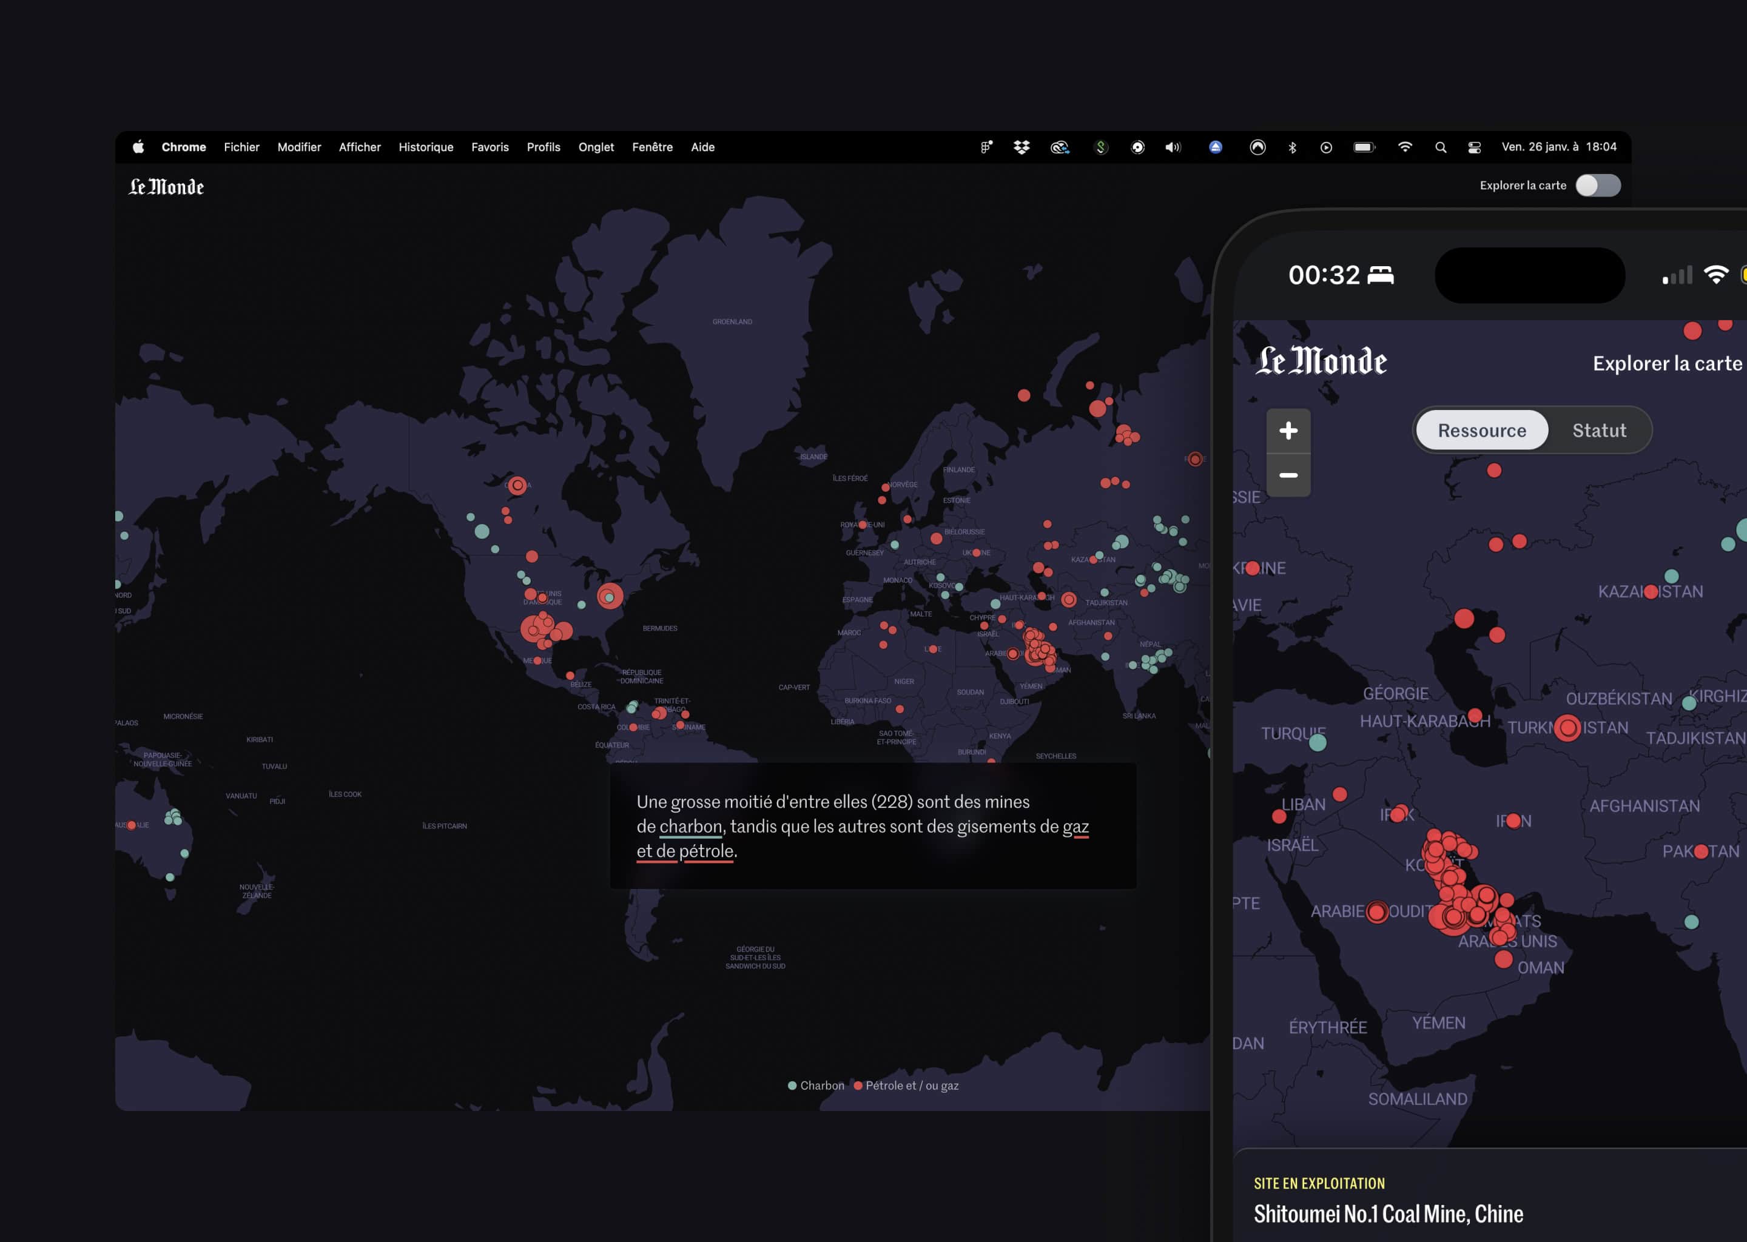Click the cellular signal bars on phone
The width and height of the screenshot is (1747, 1242).
tap(1677, 275)
